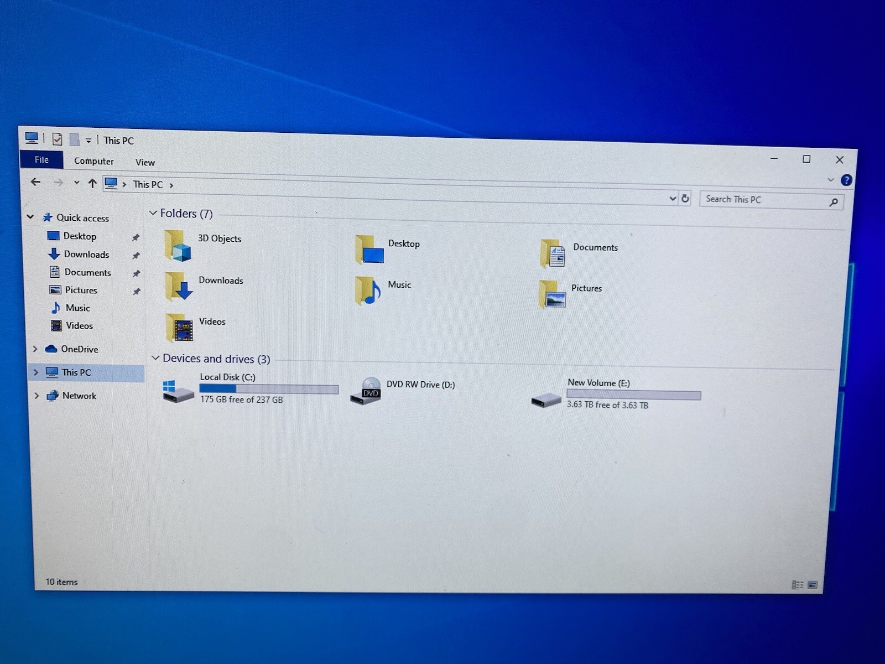This screenshot has width=885, height=664.
Task: Expand OneDrive in the navigation pane
Action: (35, 349)
